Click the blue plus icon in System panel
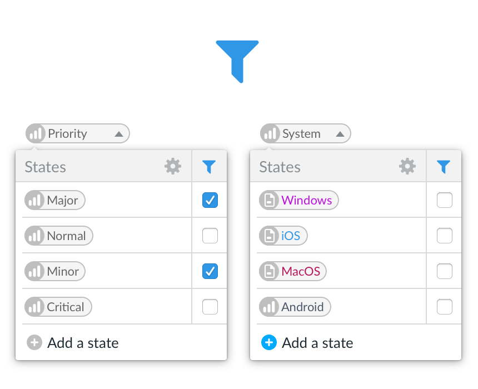 [269, 342]
